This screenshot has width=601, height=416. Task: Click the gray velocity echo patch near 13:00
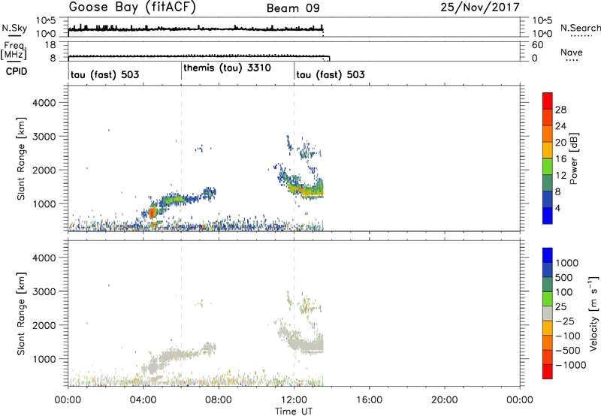pos(311,345)
